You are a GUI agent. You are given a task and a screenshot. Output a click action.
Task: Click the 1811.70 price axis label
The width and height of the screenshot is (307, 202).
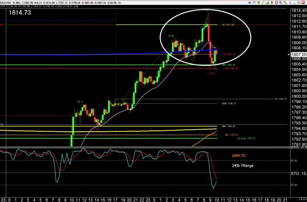[x=299, y=27]
